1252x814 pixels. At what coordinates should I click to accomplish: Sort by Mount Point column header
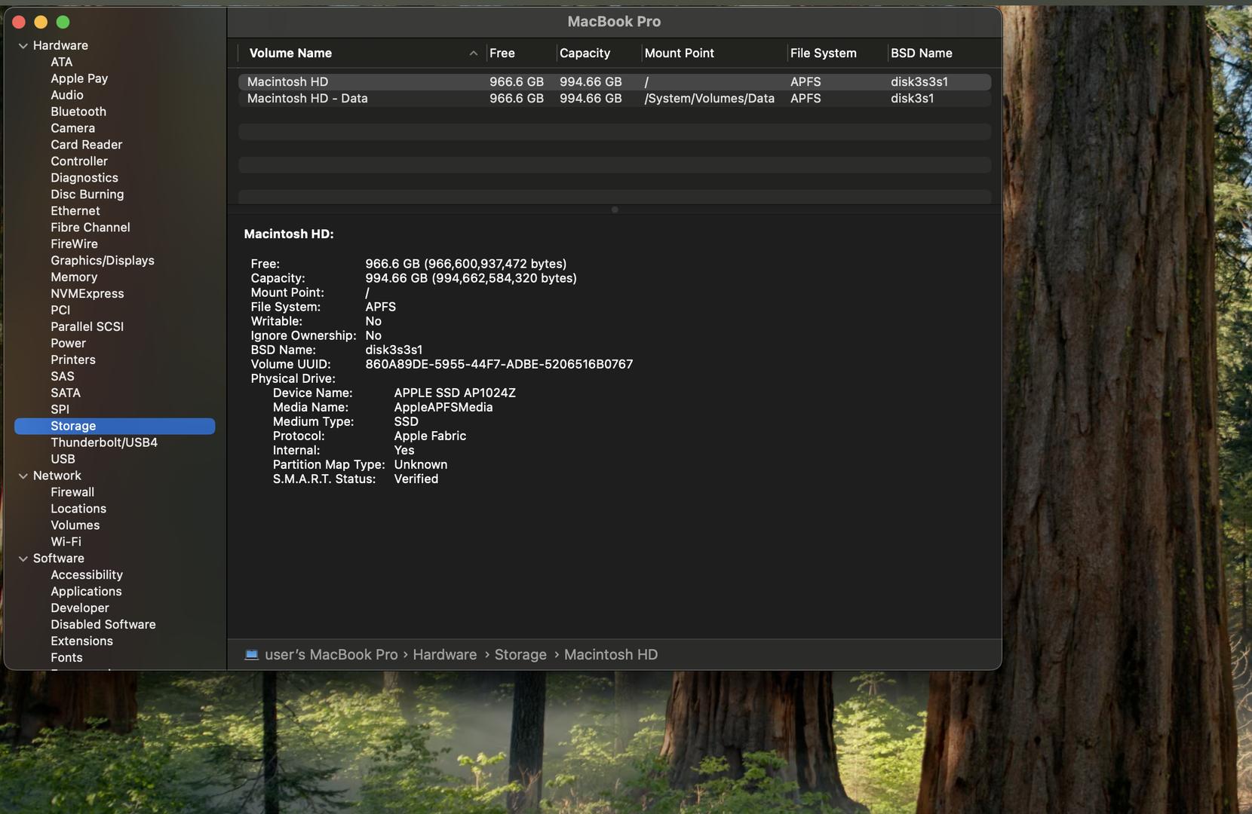679,54
